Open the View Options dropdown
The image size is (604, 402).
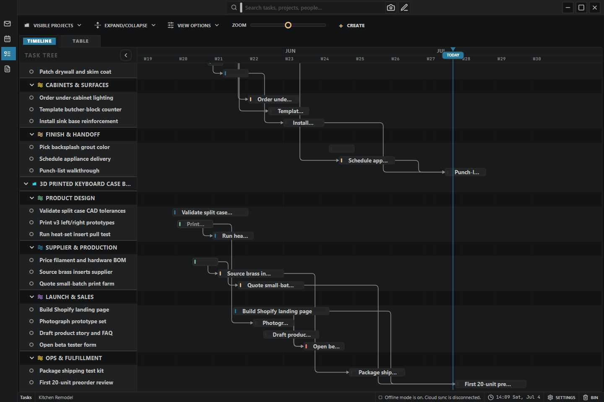tap(193, 26)
